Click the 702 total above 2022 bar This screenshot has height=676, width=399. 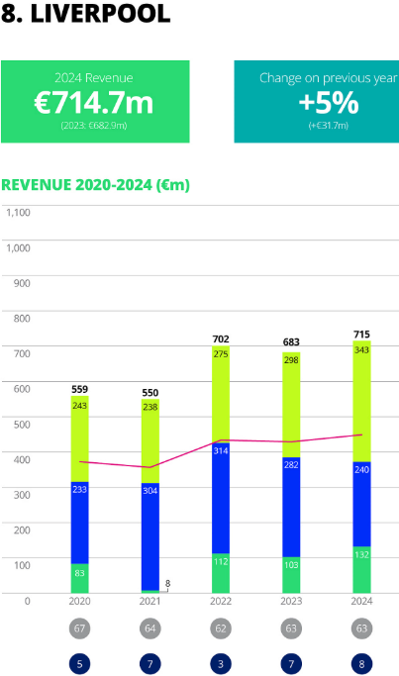[x=221, y=339]
